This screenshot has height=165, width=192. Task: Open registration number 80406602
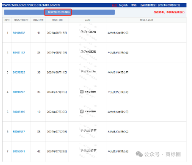point(19,33)
